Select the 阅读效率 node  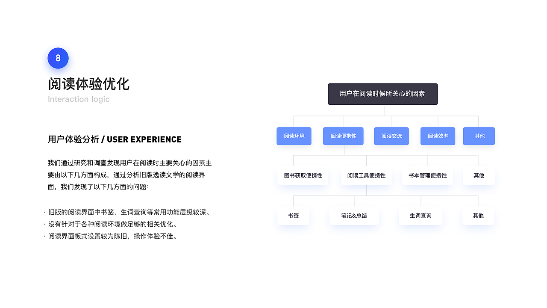click(438, 136)
